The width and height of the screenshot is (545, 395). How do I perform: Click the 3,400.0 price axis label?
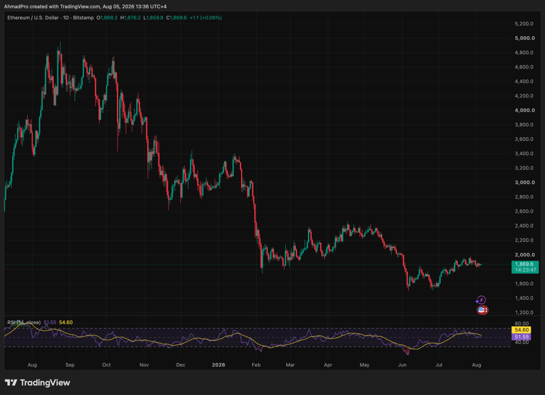tap(524, 154)
